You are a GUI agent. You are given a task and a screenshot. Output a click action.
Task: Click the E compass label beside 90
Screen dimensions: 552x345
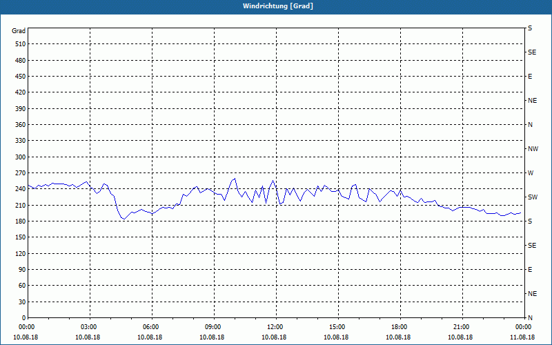coord(530,270)
